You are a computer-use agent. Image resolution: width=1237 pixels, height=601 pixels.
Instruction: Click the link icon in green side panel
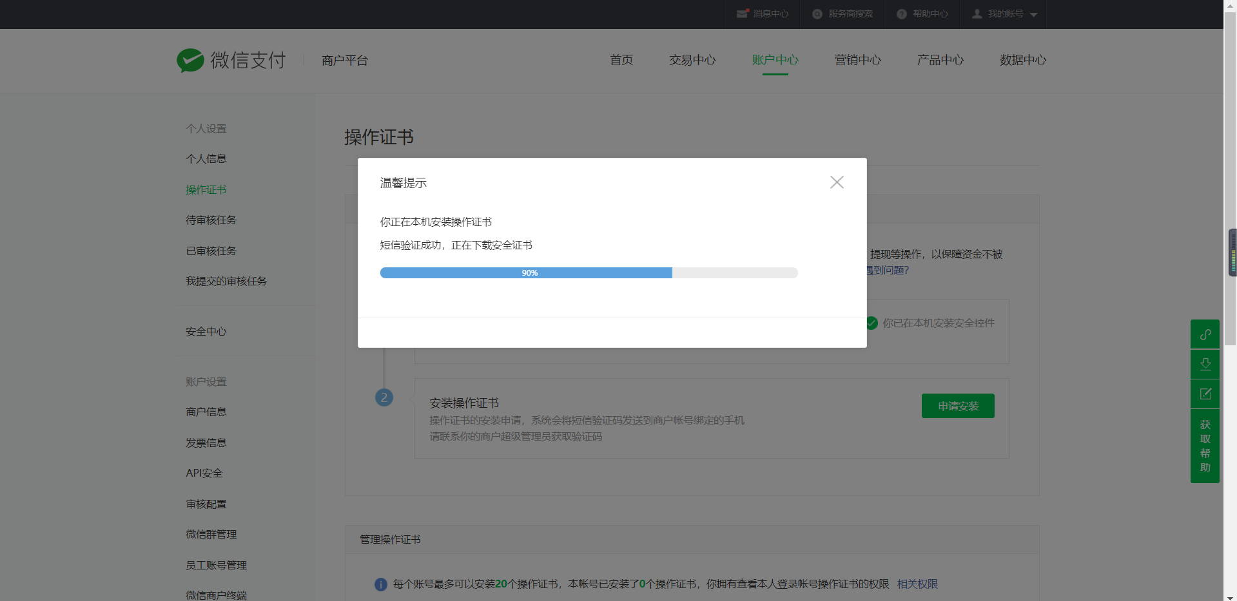click(1205, 334)
